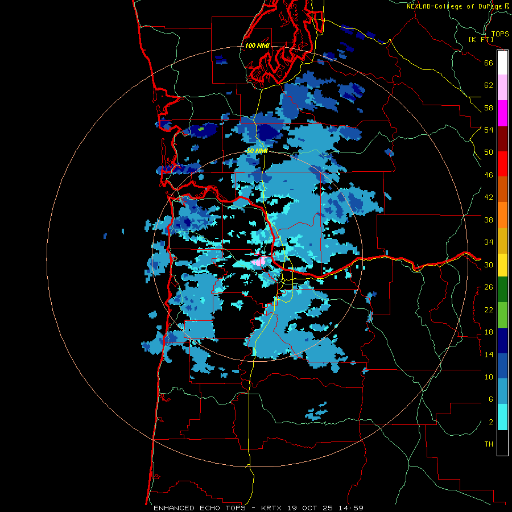512x512 pixels.
Task: Select the bright red legend swatch
Action: 502,164
